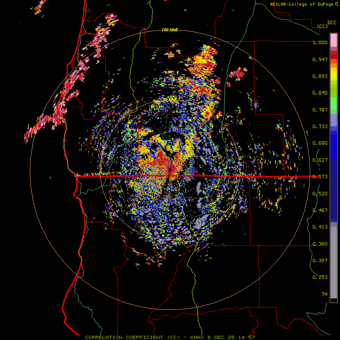Click the Correlation Coefficient KMAX caption
This screenshot has height=340, width=340.
(x=170, y=337)
